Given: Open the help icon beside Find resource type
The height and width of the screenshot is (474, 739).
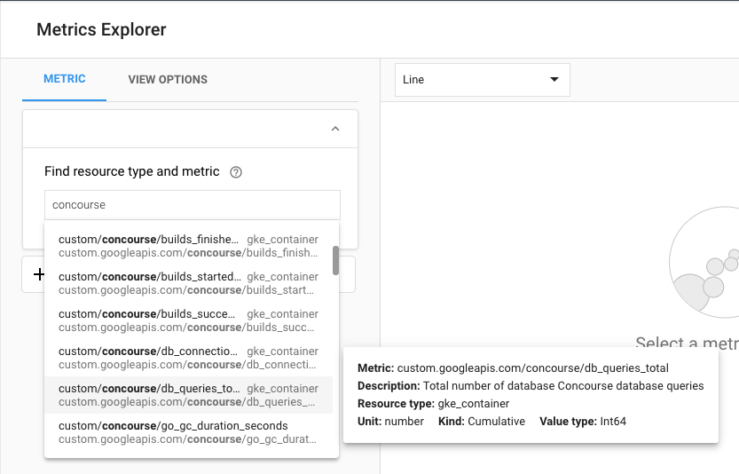Looking at the screenshot, I should click(236, 172).
